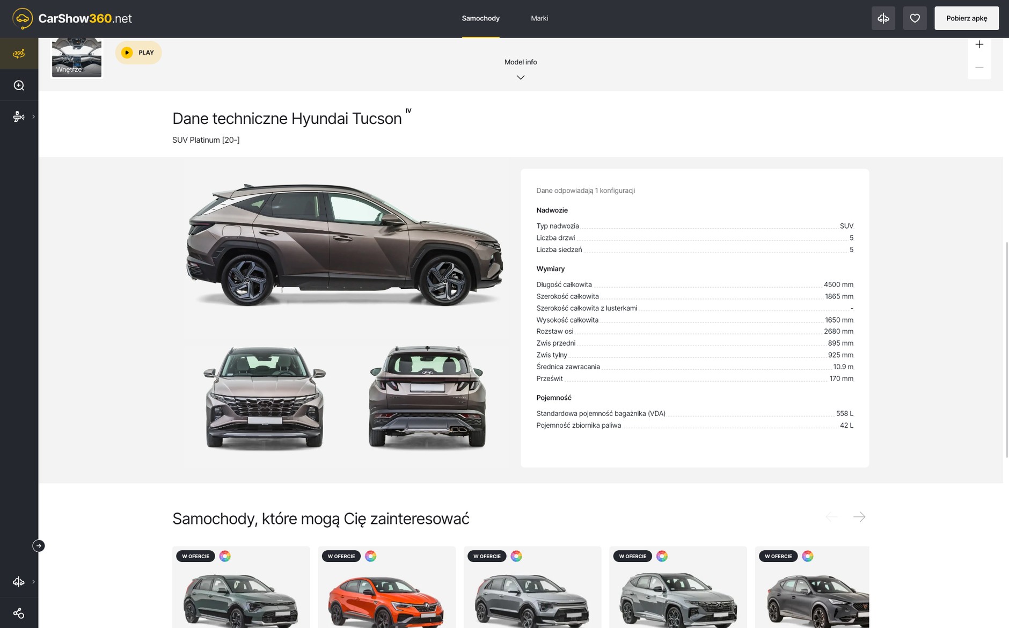Click the CarShow360.net logo
1009x628 pixels.
pyautogui.click(x=72, y=18)
